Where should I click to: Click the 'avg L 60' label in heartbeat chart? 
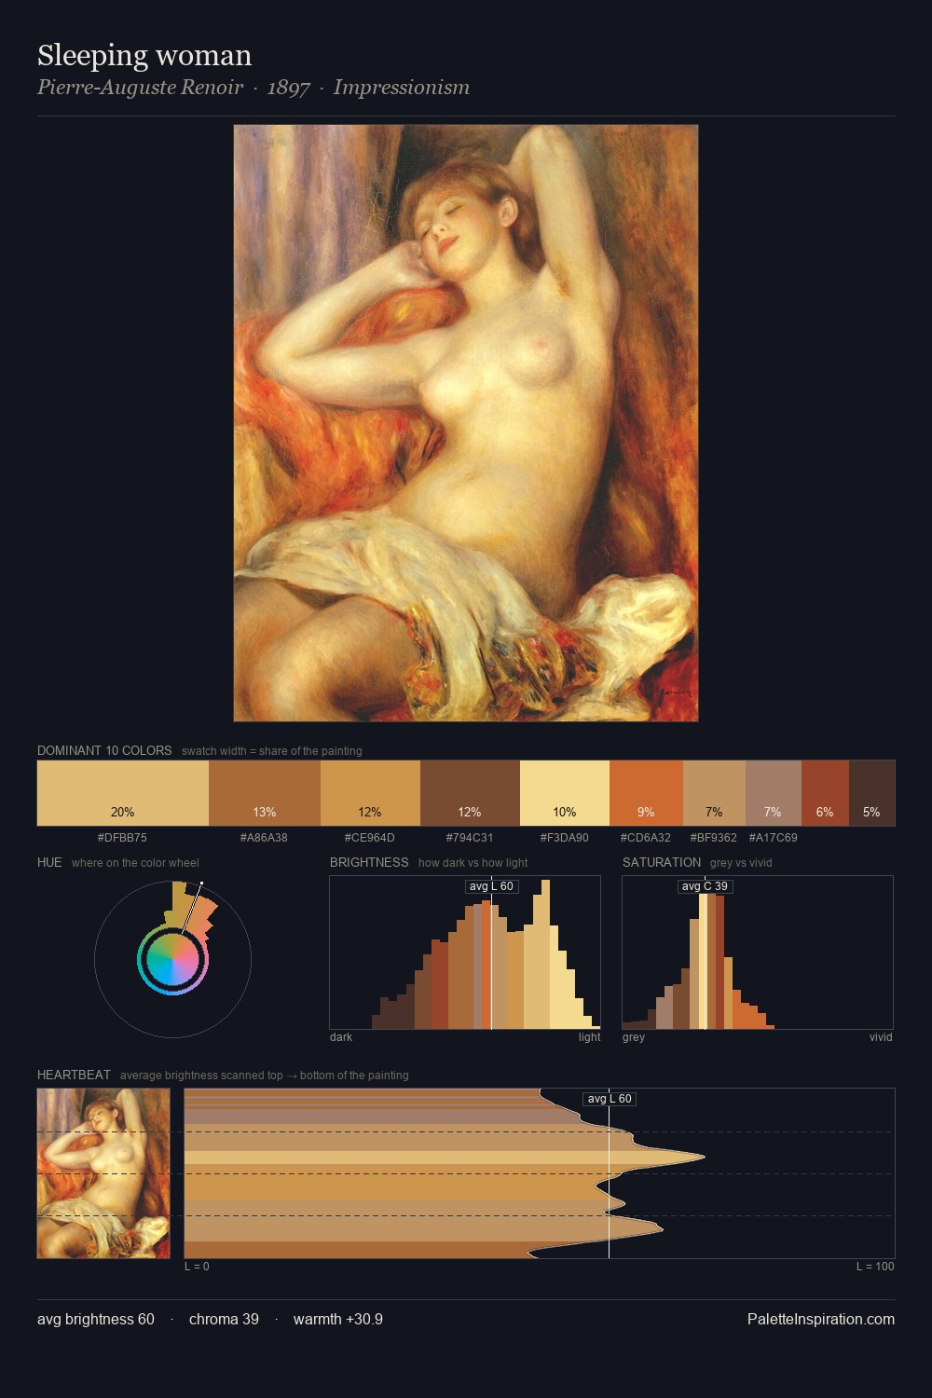(x=610, y=1099)
